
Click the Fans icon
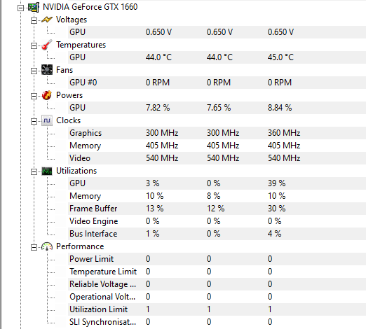pos(47,70)
